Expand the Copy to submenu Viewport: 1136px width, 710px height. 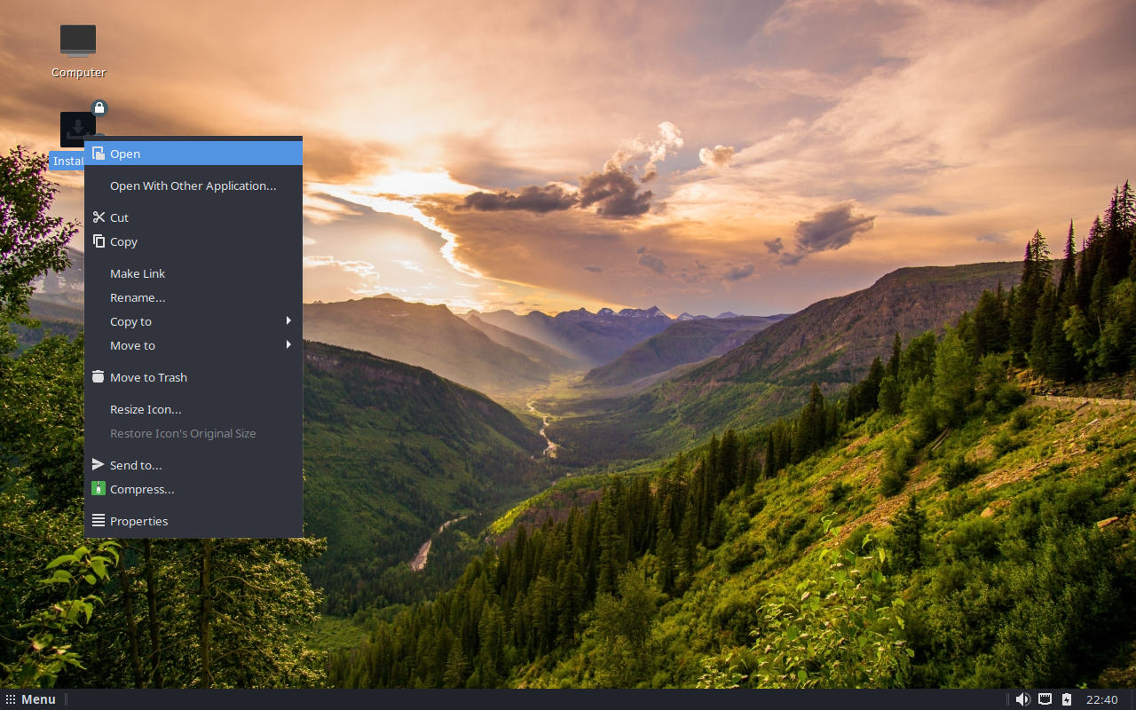pos(193,321)
